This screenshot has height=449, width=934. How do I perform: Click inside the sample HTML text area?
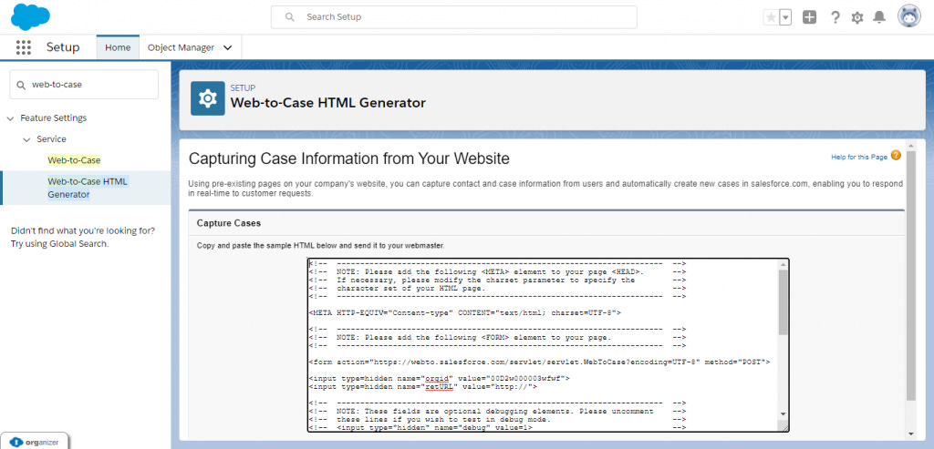548,345
